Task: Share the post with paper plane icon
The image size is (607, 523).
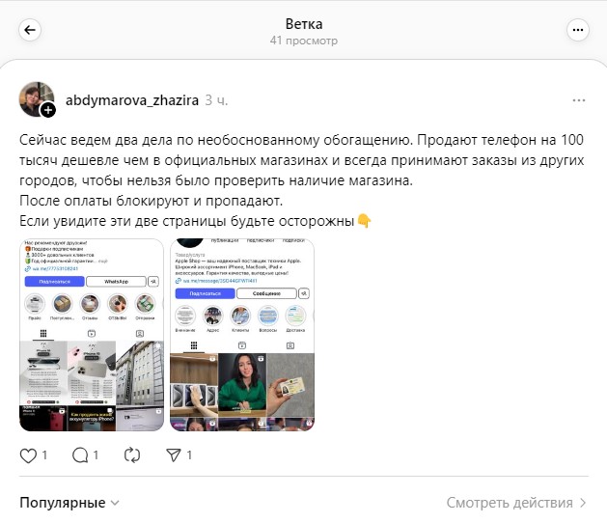Action: 174,455
